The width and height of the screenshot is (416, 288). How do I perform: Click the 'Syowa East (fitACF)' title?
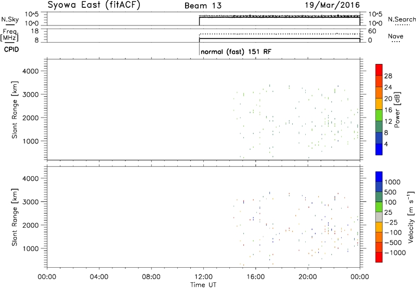94,5
